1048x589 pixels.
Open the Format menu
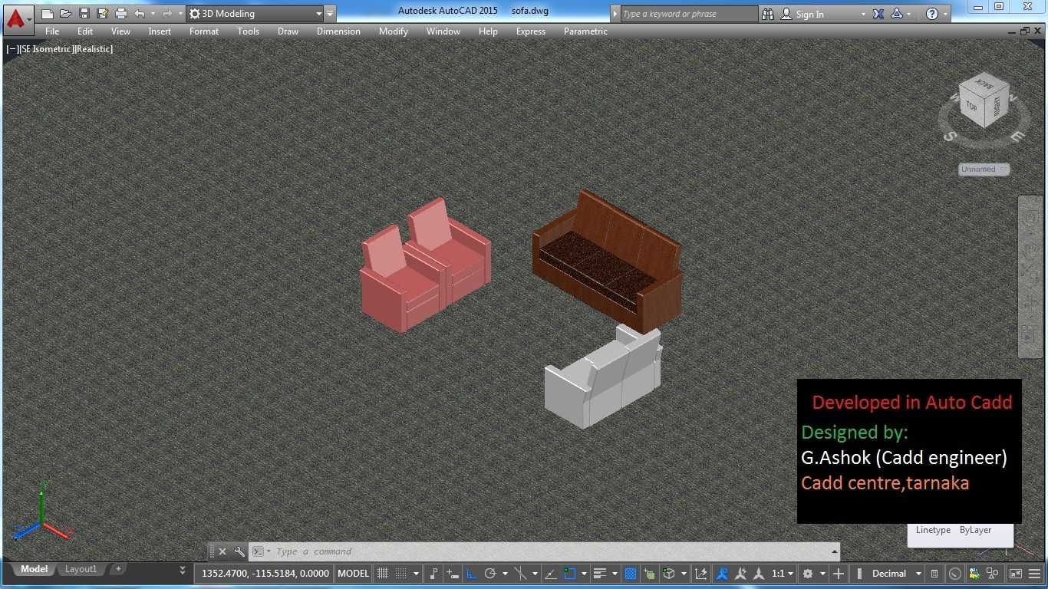204,31
